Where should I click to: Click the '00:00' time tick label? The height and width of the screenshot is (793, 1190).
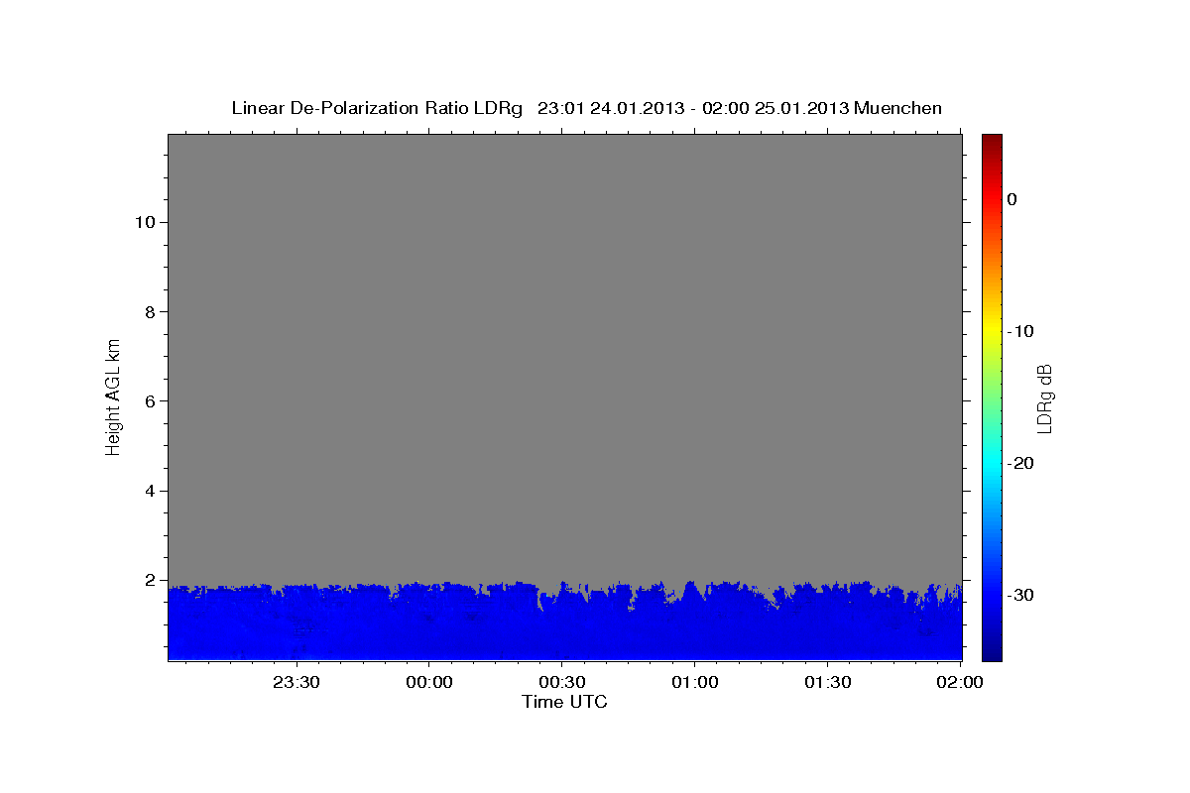tap(429, 682)
